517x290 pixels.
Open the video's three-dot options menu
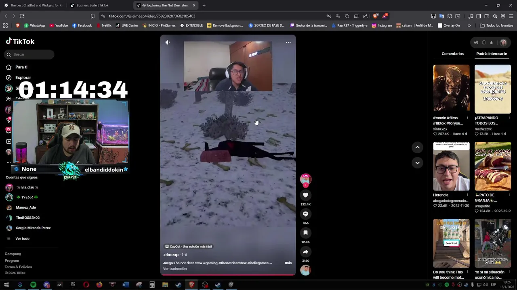click(288, 42)
